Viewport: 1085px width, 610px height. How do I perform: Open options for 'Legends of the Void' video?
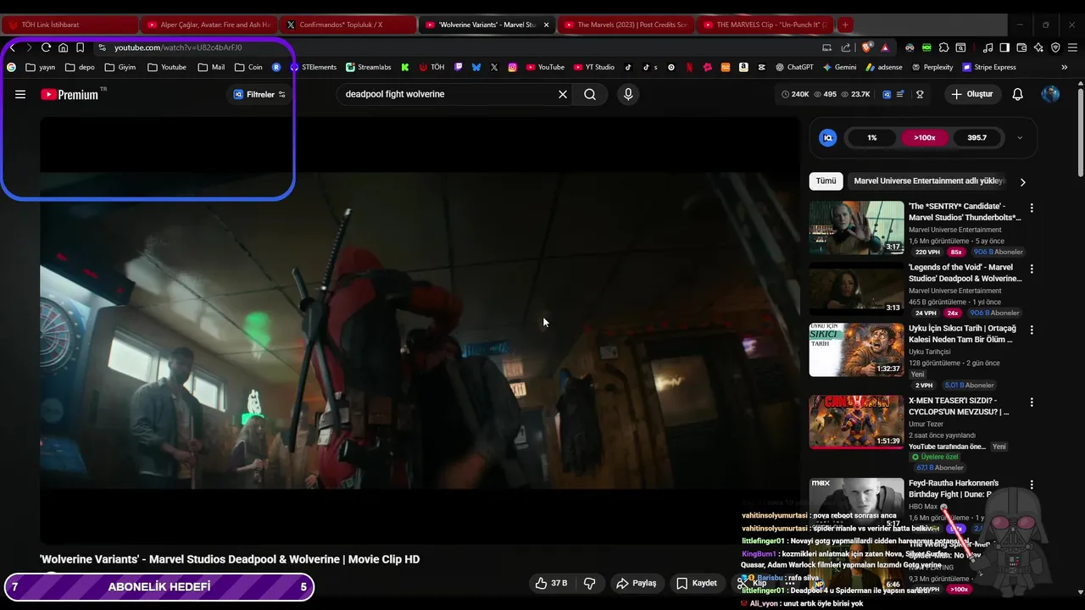coord(1032,269)
